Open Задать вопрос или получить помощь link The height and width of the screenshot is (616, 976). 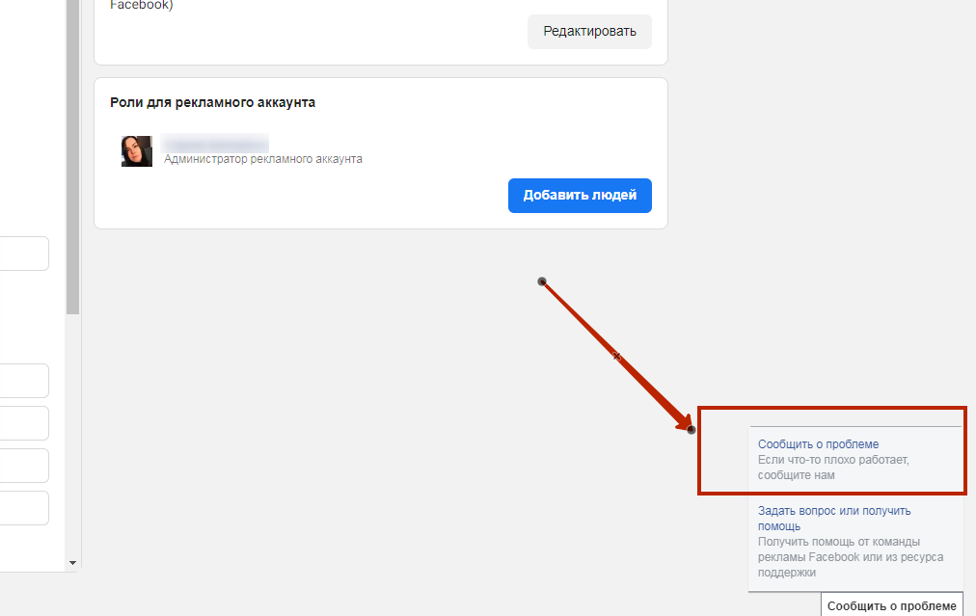(x=834, y=519)
